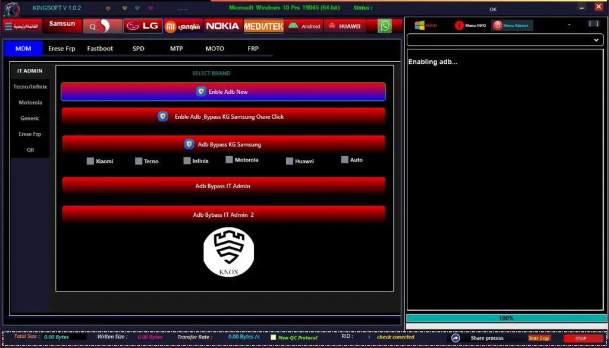
Task: Open Menu Reboot
Action: (x=511, y=25)
